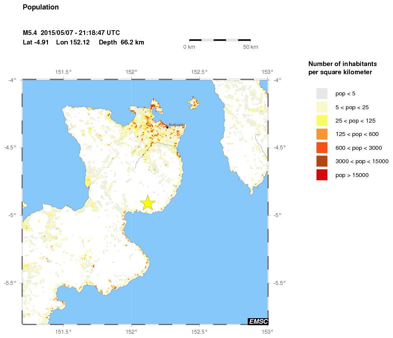This screenshot has width=393, height=338.
Task: Choose the '600 < pop < 3000' legend swatch
Action: click(322, 148)
